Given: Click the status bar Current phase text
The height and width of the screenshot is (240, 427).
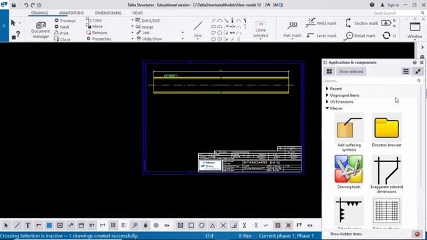Looking at the screenshot, I should [286, 235].
